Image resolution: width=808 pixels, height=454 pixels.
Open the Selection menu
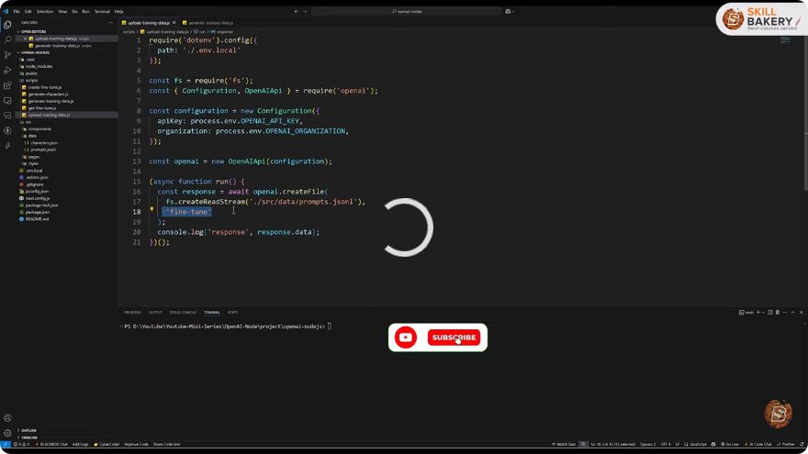click(x=45, y=11)
